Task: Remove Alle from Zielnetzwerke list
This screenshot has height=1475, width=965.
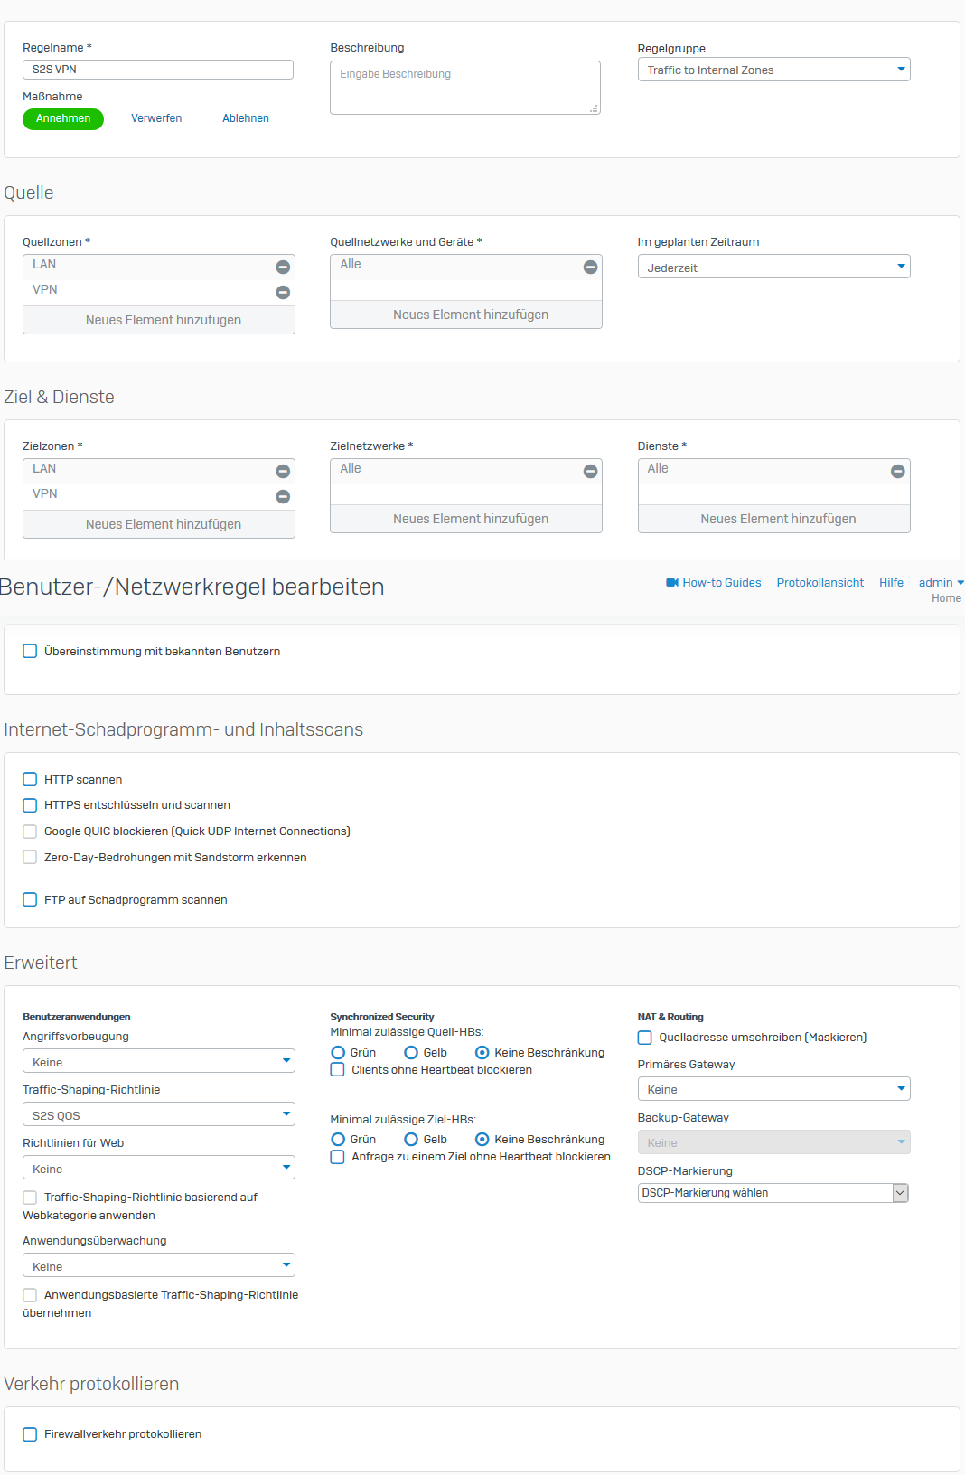Action: point(590,471)
